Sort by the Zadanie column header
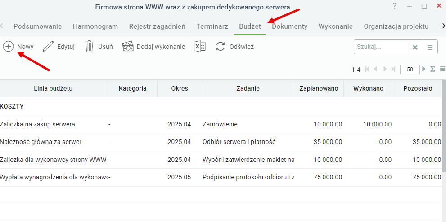The width and height of the screenshot is (446, 222). pos(248,88)
